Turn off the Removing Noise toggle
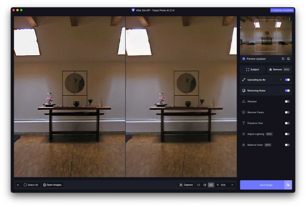The height and width of the screenshot is (207, 306). click(x=287, y=90)
